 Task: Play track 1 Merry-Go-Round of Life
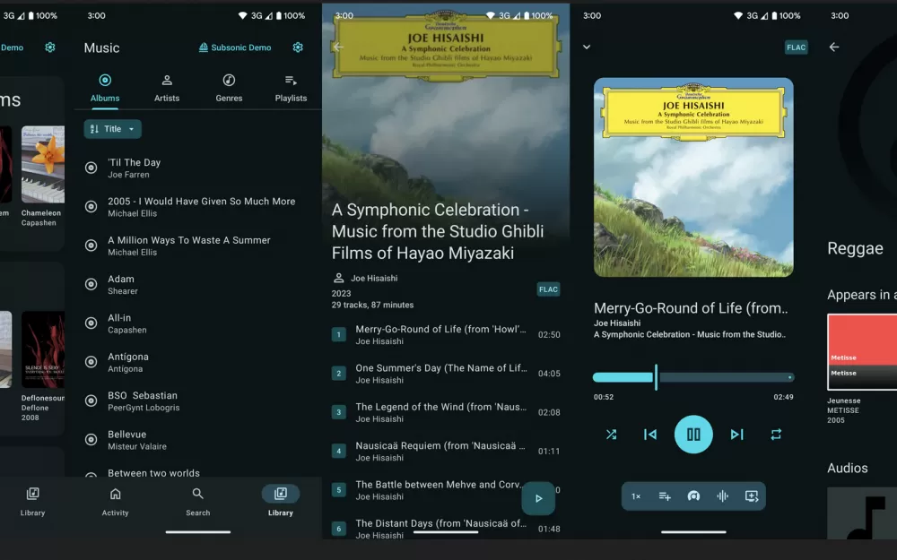click(446, 335)
